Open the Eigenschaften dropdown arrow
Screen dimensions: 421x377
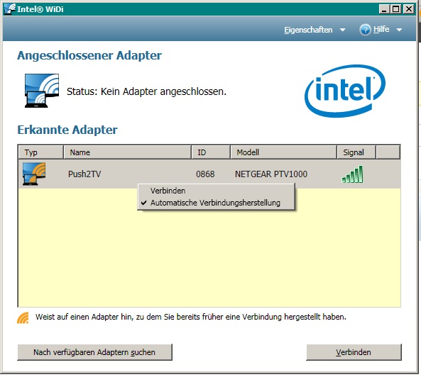pyautogui.click(x=343, y=30)
